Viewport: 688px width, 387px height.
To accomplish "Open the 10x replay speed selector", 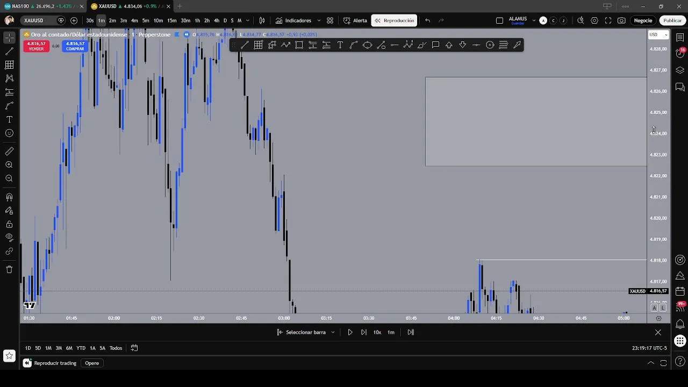I will coord(377,332).
